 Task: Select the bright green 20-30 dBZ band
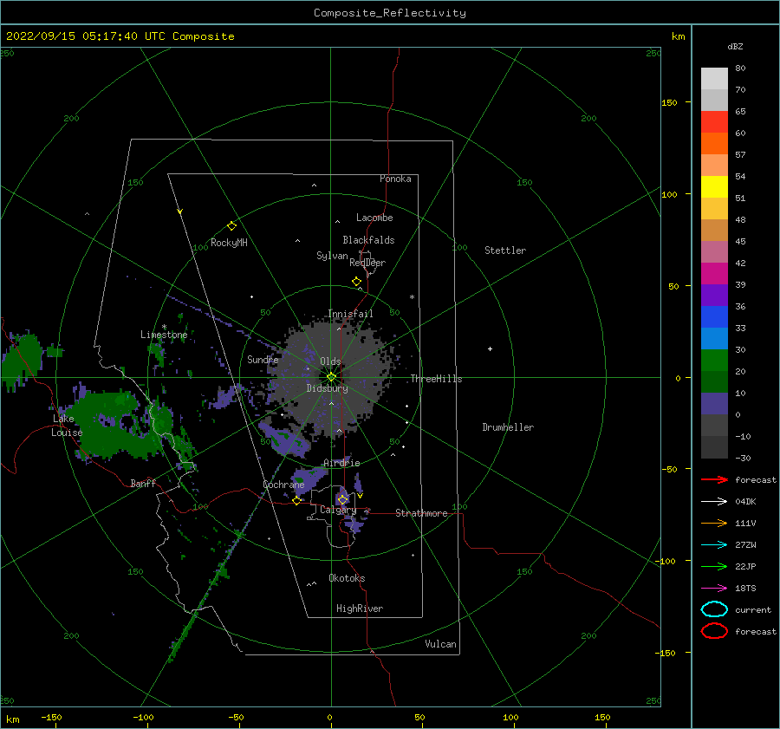[714, 361]
